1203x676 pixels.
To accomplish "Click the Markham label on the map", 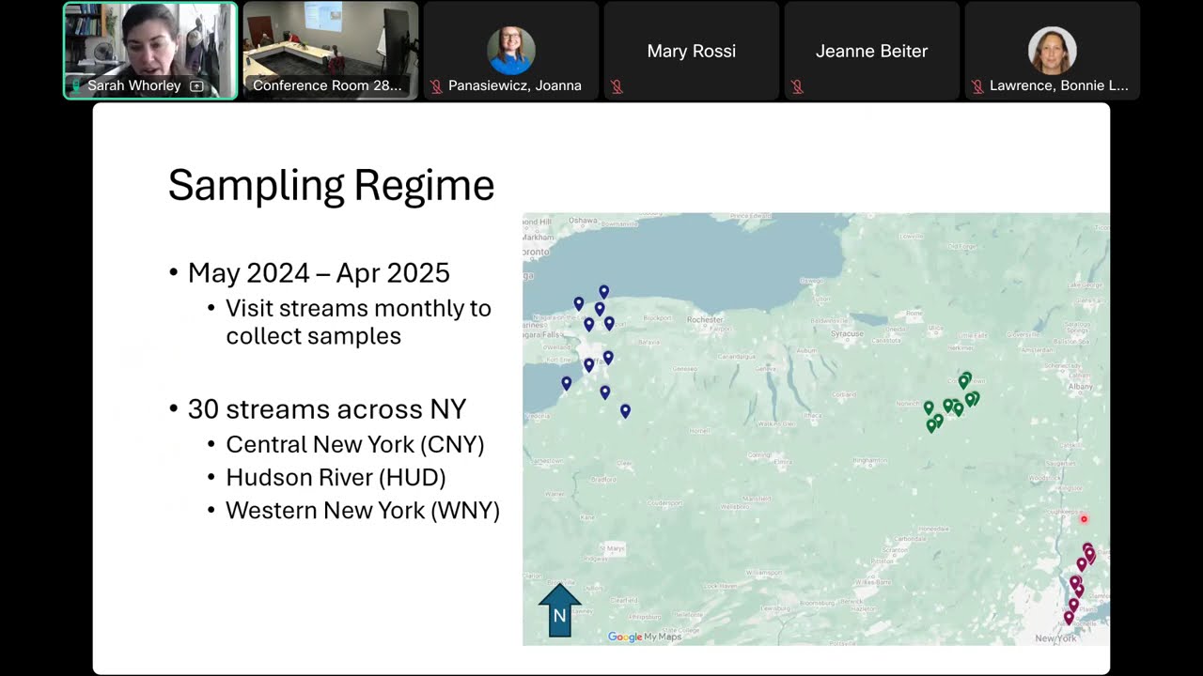I will [538, 238].
